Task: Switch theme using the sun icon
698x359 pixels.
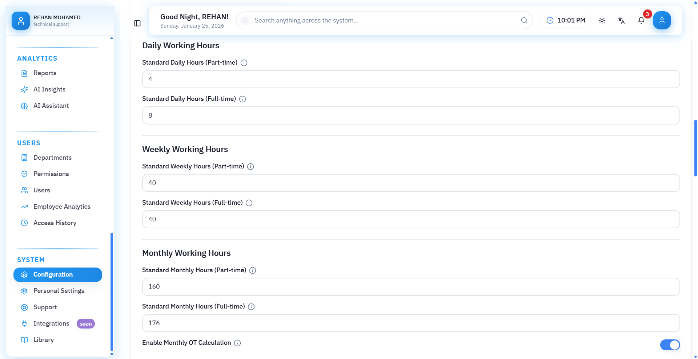Action: coord(602,20)
